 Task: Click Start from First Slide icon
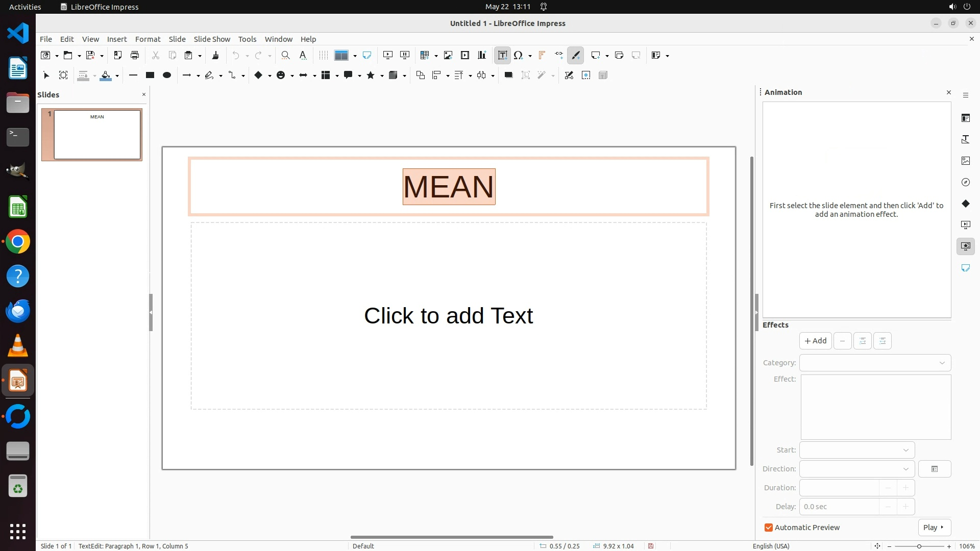coord(388,55)
